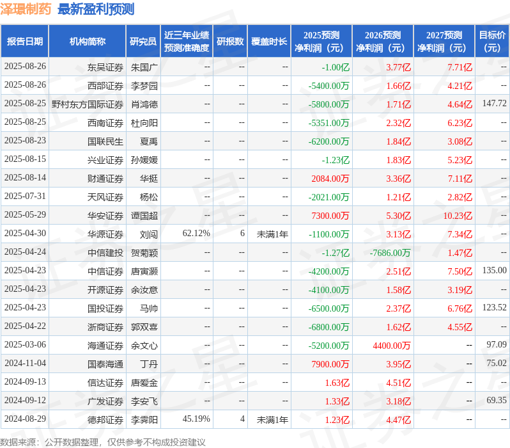Click the 10.23亿 2027 forecast
510x448 pixels.
point(458,216)
